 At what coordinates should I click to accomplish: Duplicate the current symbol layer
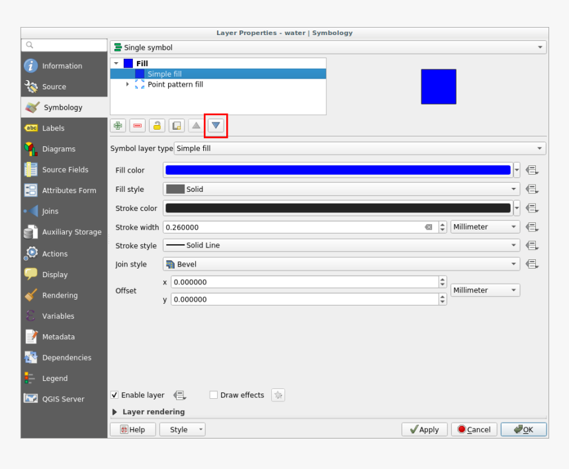pos(176,125)
